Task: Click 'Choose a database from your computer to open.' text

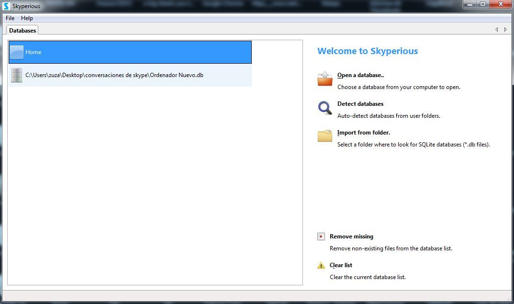Action: pos(399,87)
